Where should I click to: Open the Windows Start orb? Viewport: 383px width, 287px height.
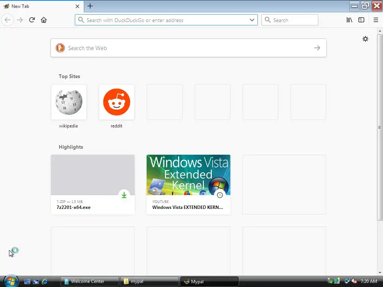pos(11,281)
